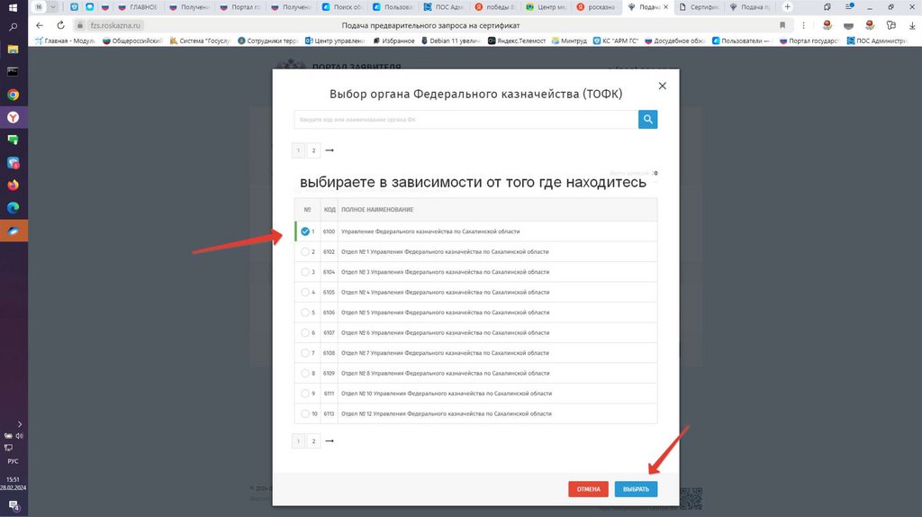Select radio for code 6100 Управление Федерального казначейства
Screen dimensions: 922x517
pos(304,231)
